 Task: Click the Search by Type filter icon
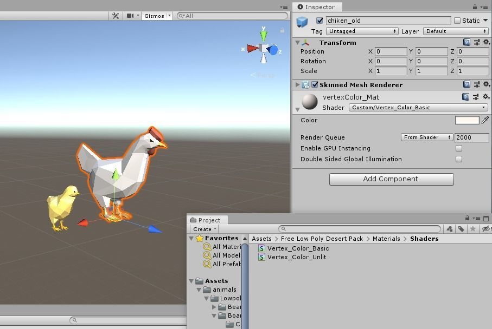coord(450,229)
